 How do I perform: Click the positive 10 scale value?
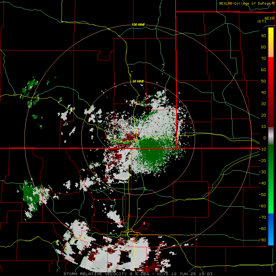263,127
